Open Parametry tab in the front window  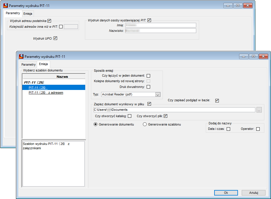pyautogui.click(x=28, y=65)
